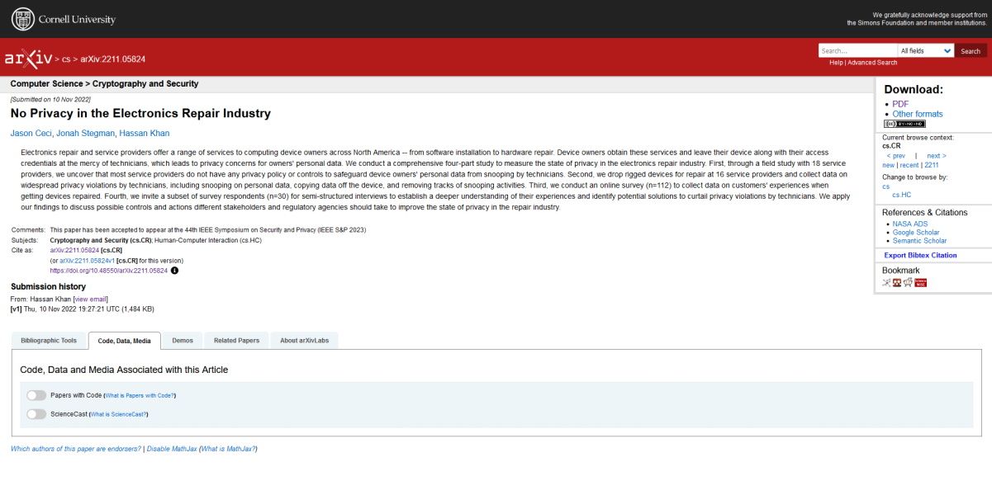Click the Cornell University logo
The image size is (992, 495).
(x=64, y=18)
